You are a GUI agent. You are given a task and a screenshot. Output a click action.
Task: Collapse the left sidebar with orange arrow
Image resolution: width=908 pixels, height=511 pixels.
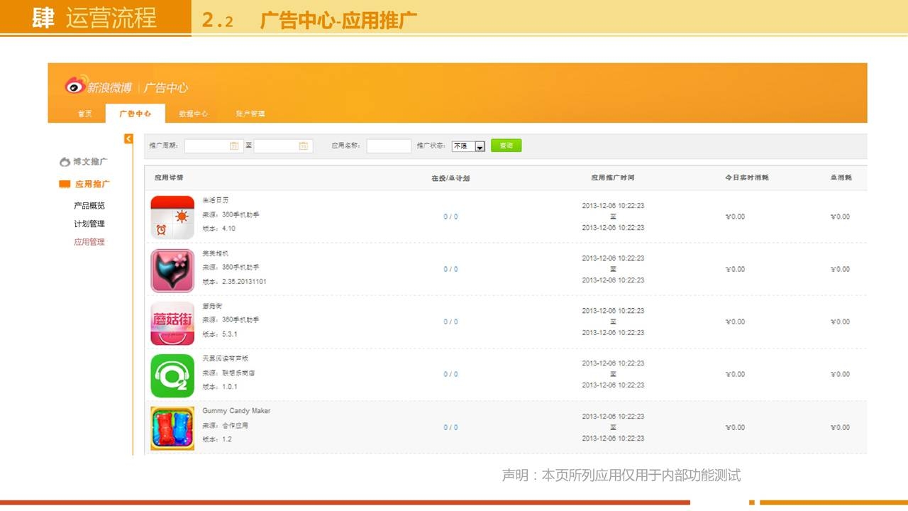point(128,138)
